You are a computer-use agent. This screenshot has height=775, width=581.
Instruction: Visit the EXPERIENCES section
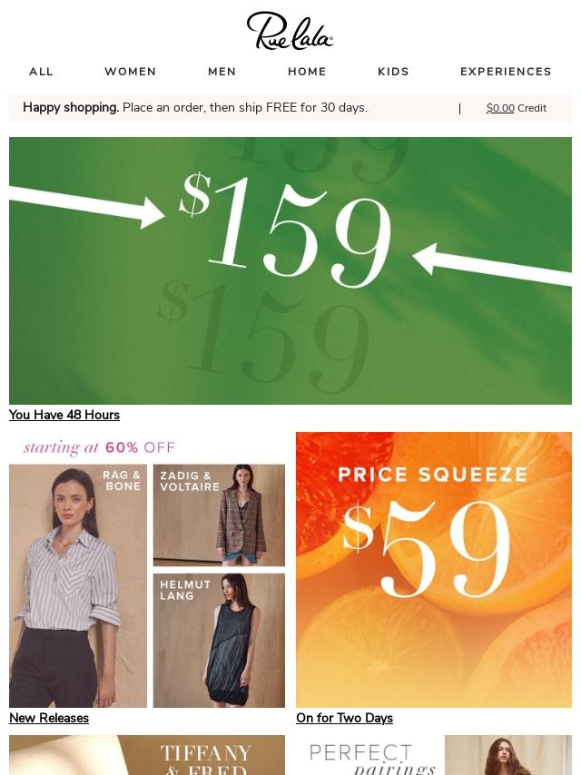coord(506,72)
